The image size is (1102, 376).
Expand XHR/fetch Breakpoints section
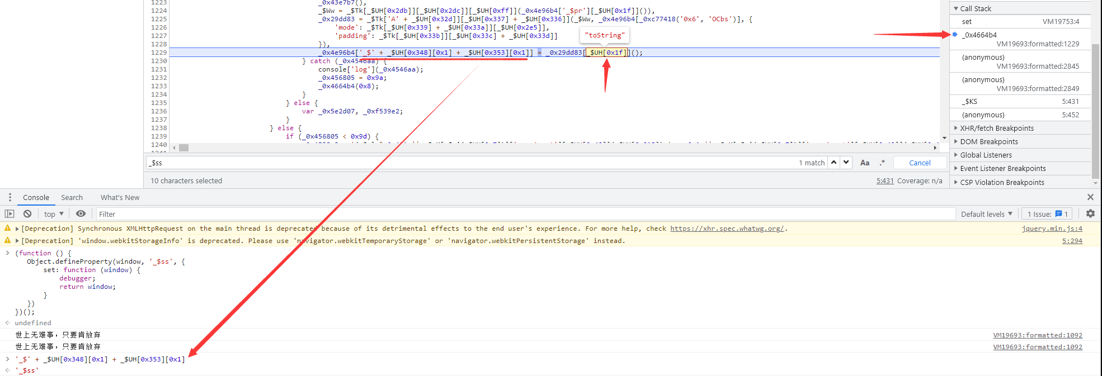pyautogui.click(x=996, y=128)
